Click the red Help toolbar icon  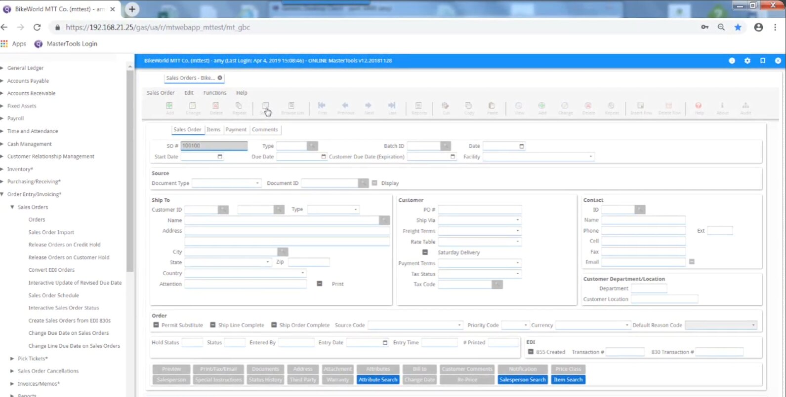point(699,108)
